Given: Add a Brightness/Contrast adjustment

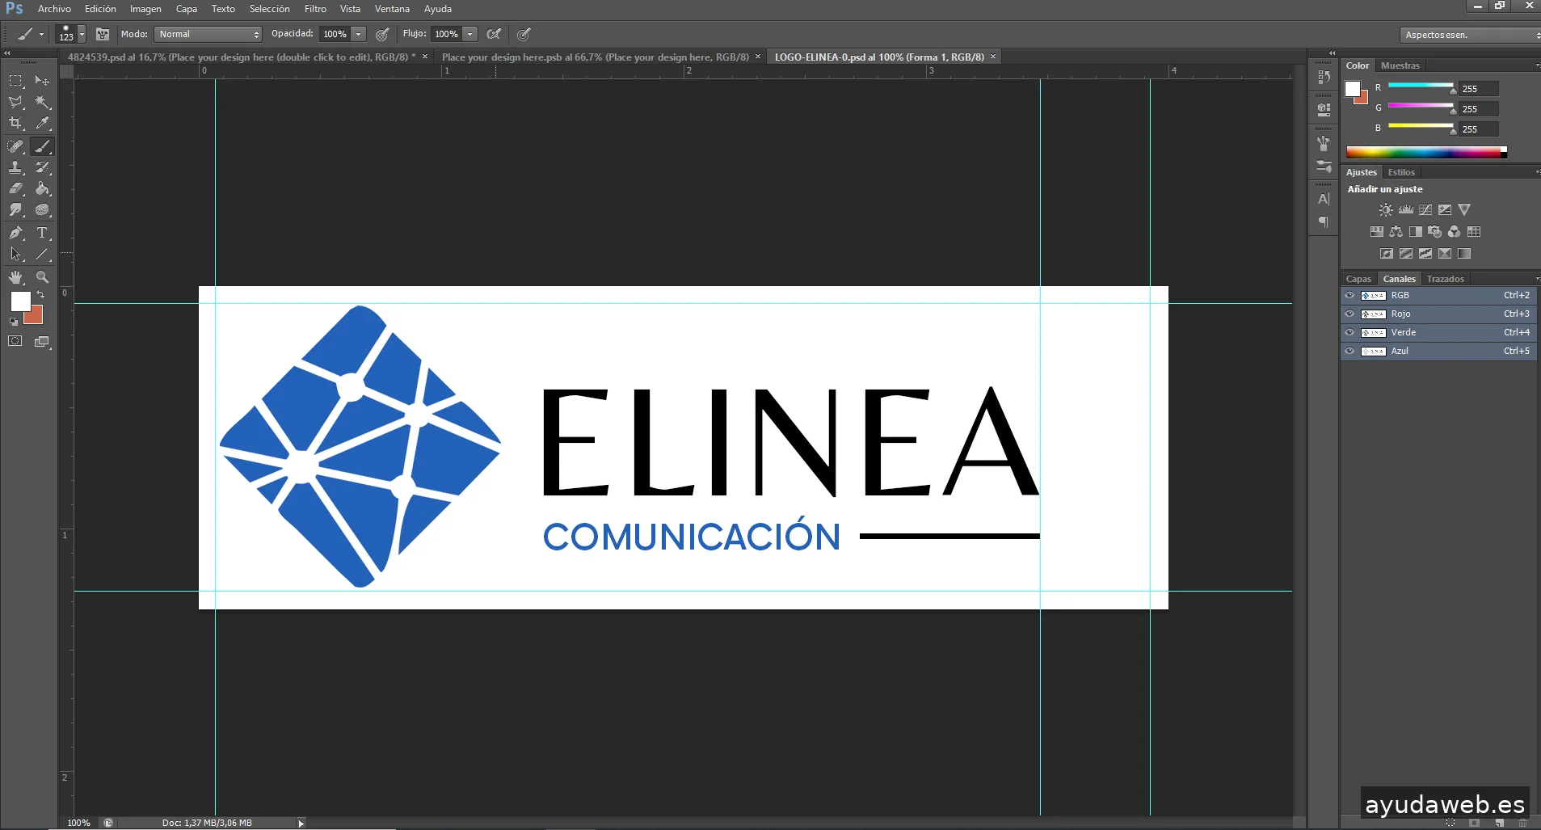Looking at the screenshot, I should 1386,210.
